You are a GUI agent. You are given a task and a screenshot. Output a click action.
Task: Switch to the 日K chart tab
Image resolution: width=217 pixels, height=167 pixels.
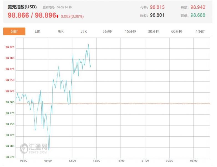[x=37, y=31]
